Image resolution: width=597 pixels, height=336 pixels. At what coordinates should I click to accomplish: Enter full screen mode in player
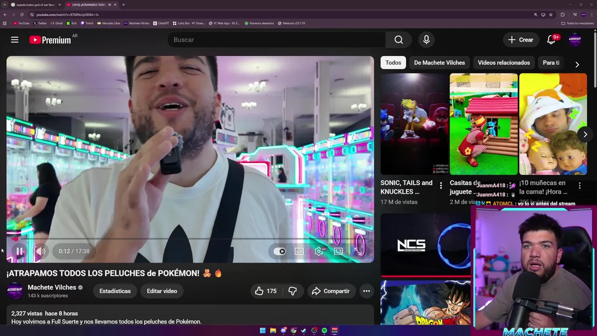click(358, 251)
